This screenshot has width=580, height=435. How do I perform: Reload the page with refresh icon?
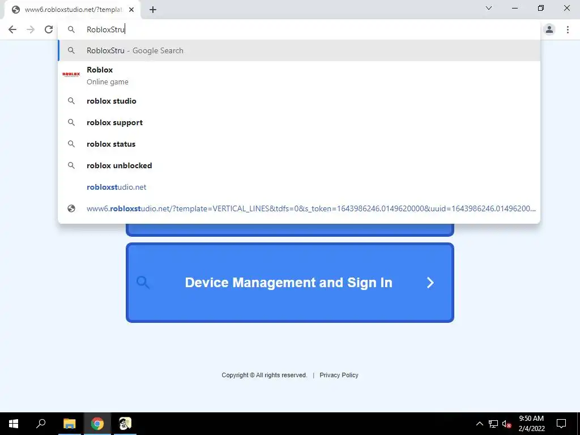click(49, 29)
